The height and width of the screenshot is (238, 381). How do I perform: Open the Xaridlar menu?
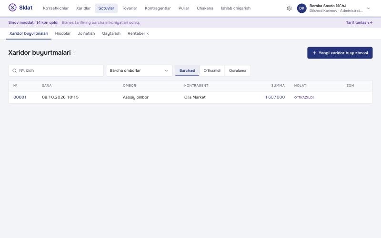[x=83, y=8]
